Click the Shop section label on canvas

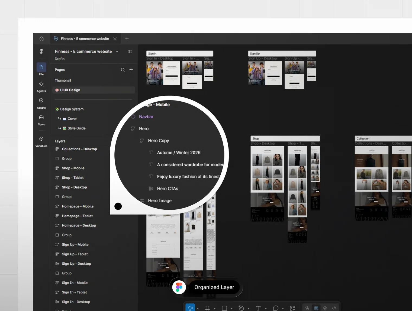285,138
